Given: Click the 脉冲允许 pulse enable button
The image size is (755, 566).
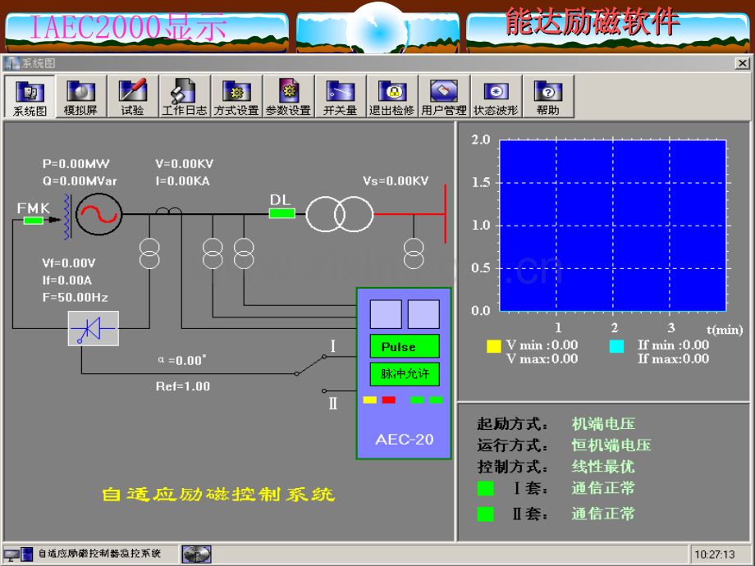Looking at the screenshot, I should 405,374.
